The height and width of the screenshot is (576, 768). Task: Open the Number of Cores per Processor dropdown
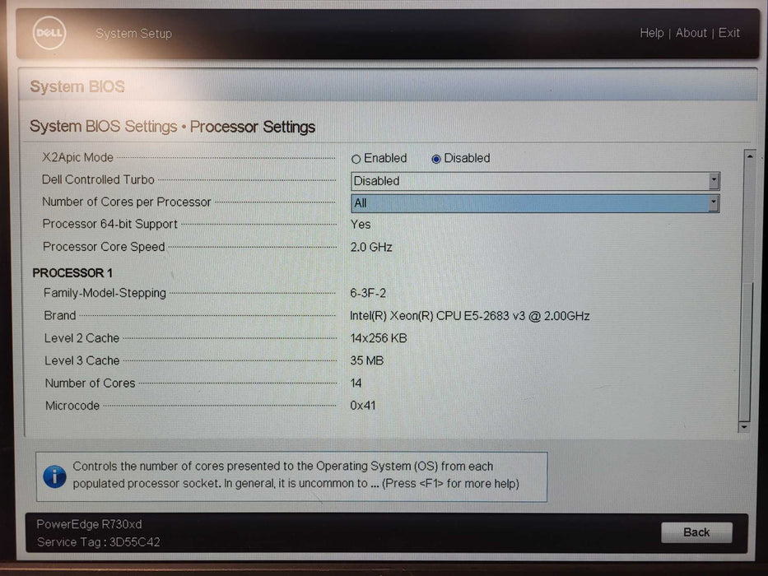click(535, 202)
